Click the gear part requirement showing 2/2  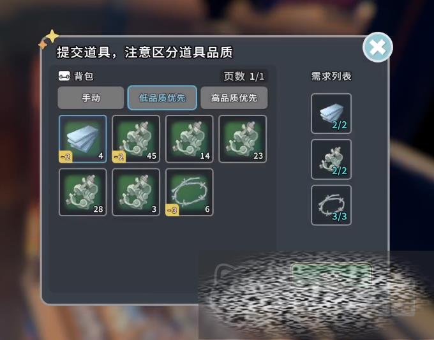click(x=331, y=159)
